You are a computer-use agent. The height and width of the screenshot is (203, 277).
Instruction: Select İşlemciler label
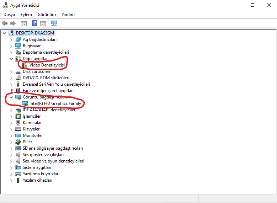[x=32, y=116]
